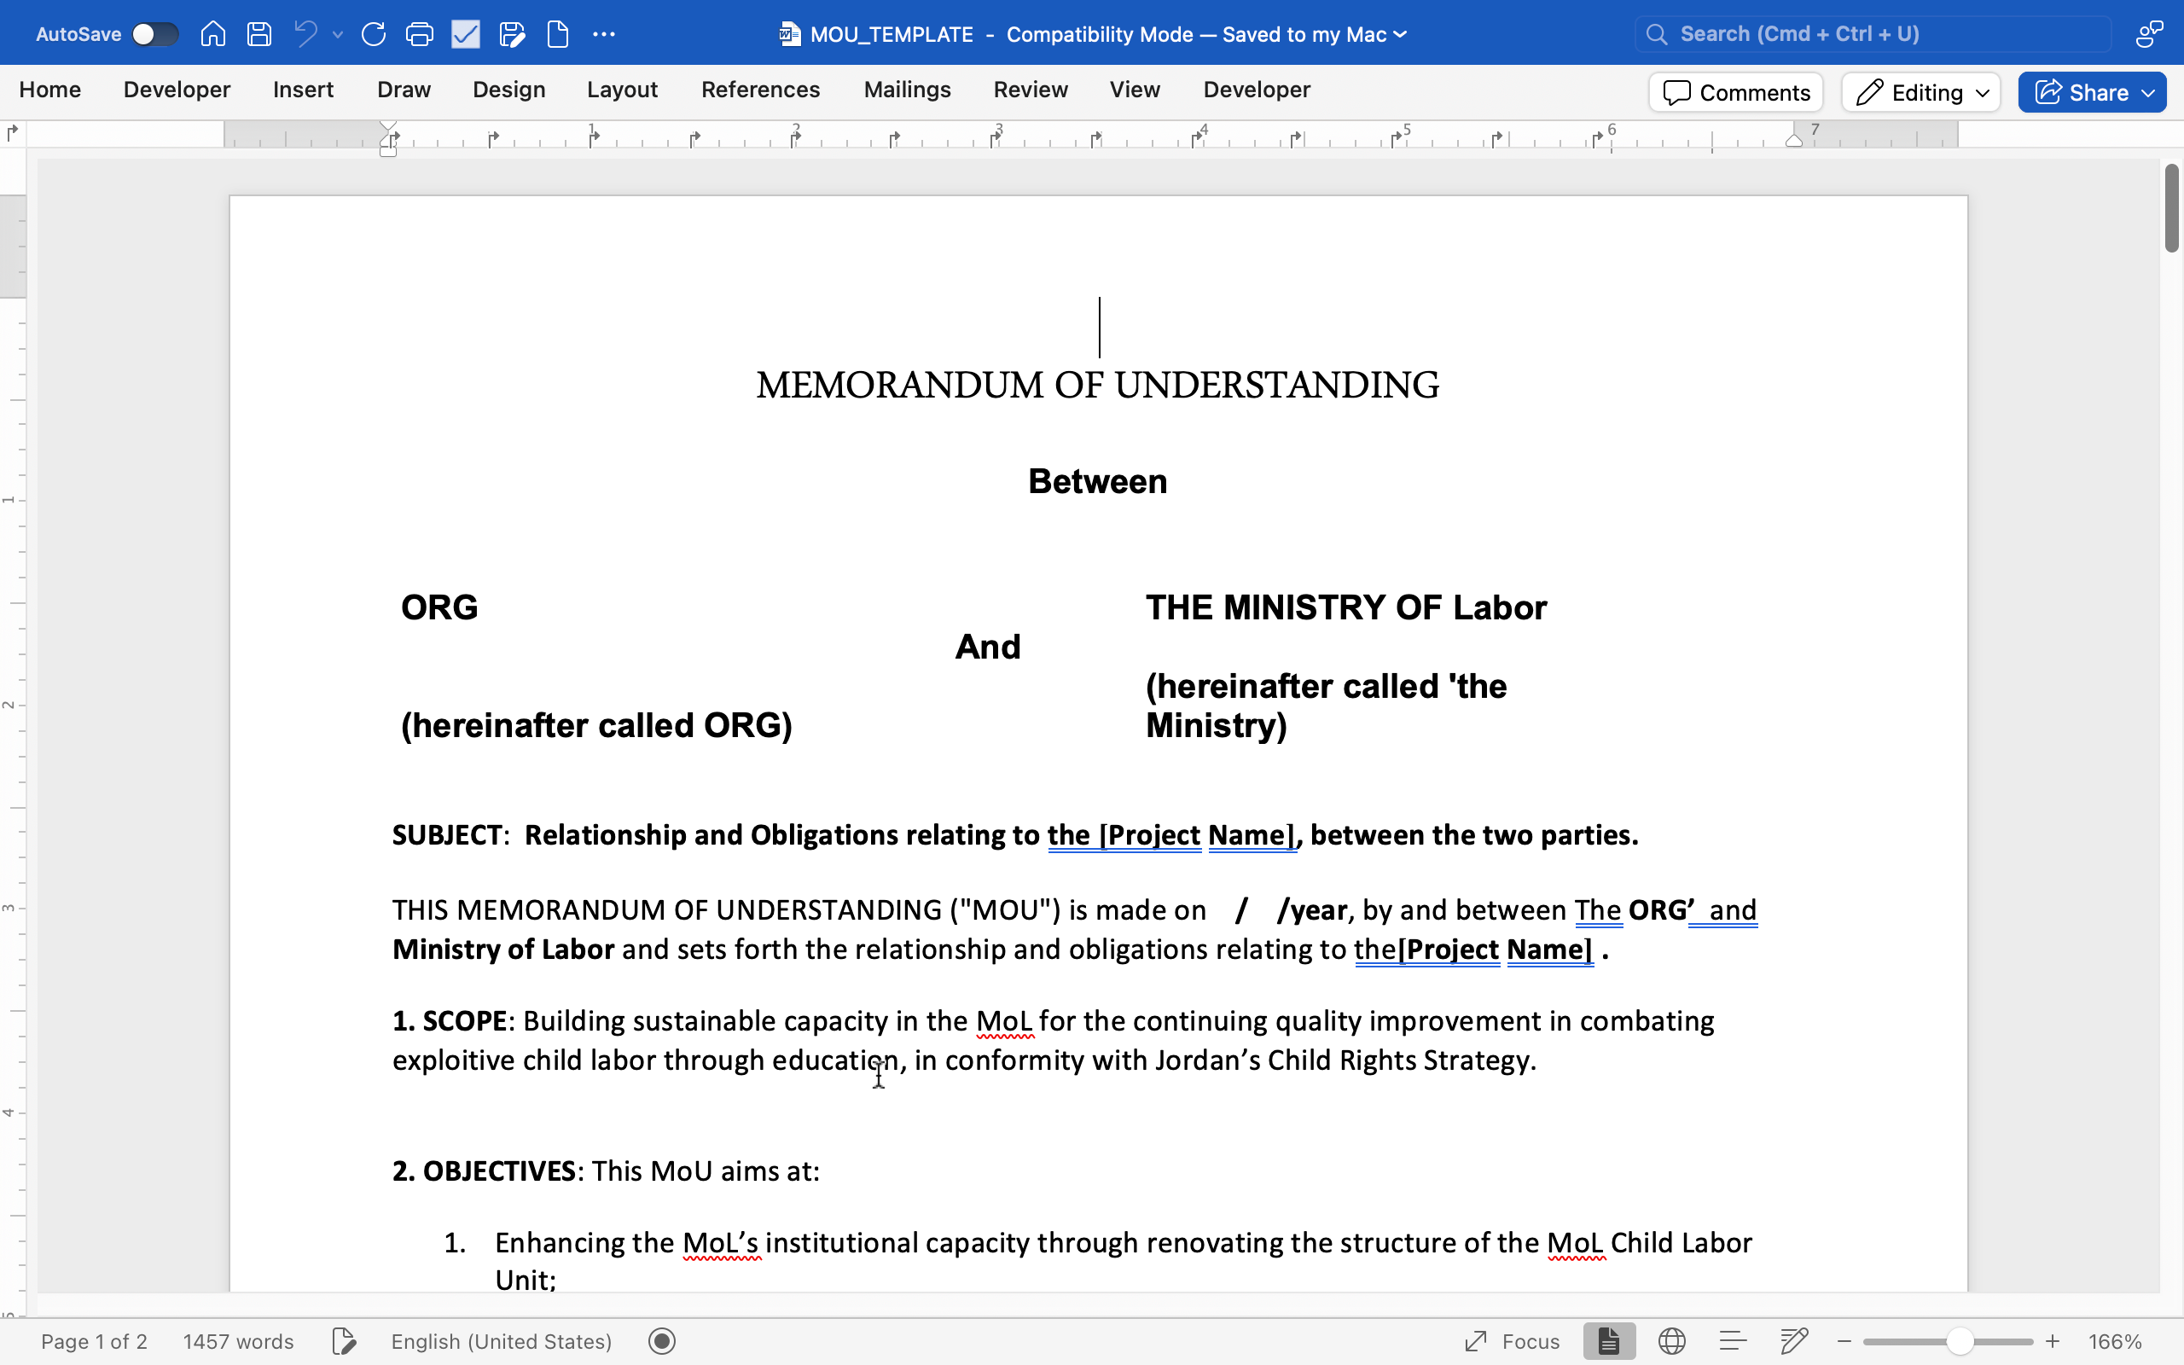
Task: Click the Print icon in quick toolbar
Action: tap(419, 34)
